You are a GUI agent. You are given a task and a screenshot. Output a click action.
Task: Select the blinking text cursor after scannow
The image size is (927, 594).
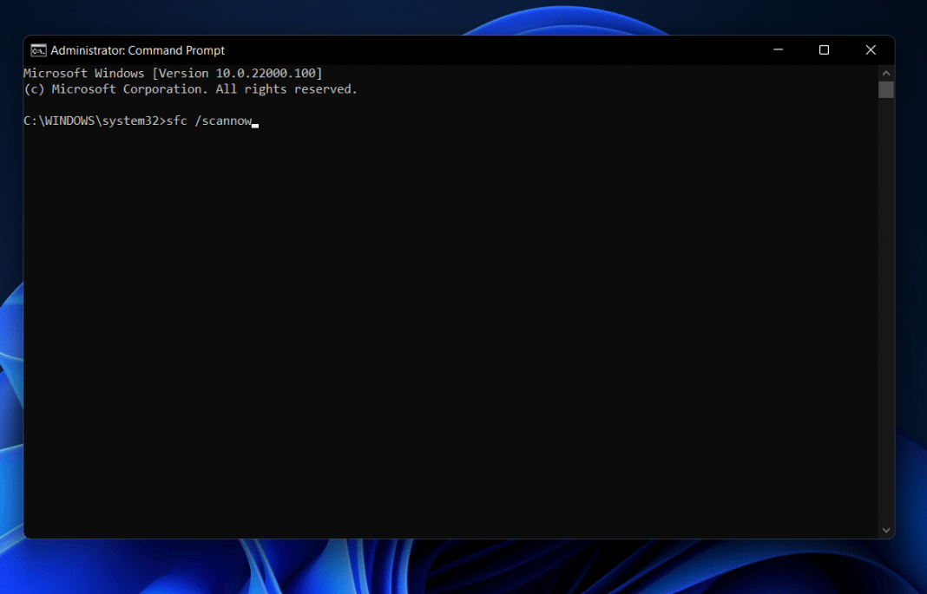pos(254,124)
